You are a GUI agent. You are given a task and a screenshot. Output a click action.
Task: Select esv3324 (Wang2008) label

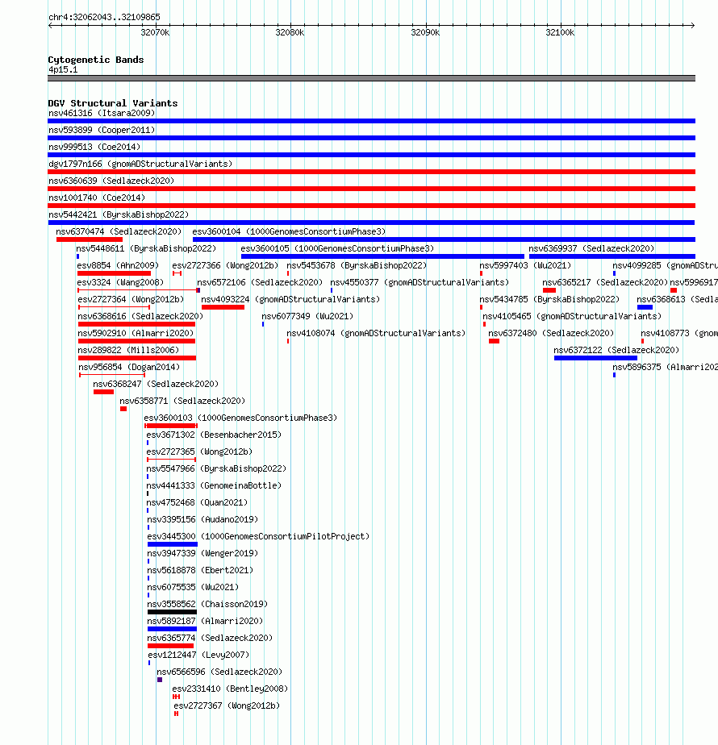click(x=120, y=282)
